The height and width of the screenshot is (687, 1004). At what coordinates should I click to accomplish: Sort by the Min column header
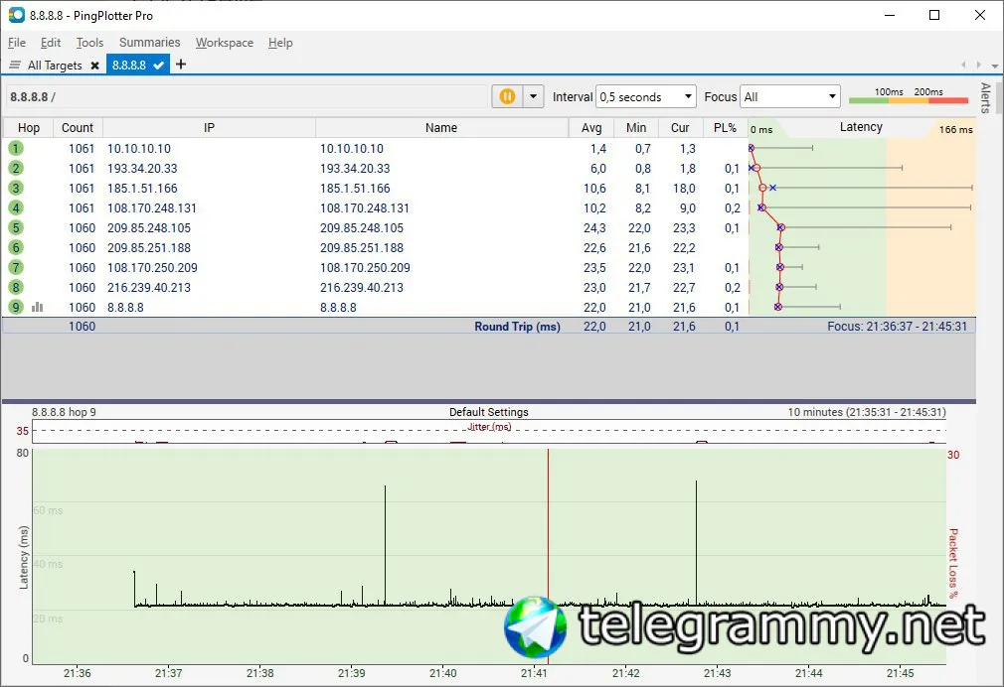(x=636, y=127)
